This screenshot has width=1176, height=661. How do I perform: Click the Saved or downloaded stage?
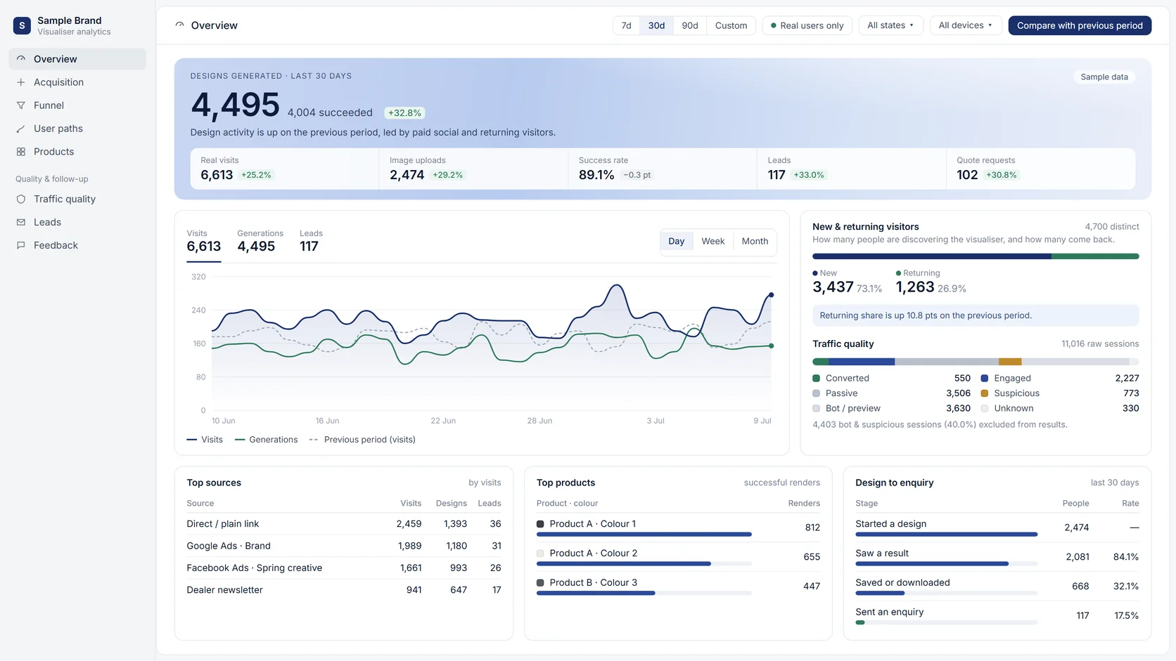coord(997,587)
